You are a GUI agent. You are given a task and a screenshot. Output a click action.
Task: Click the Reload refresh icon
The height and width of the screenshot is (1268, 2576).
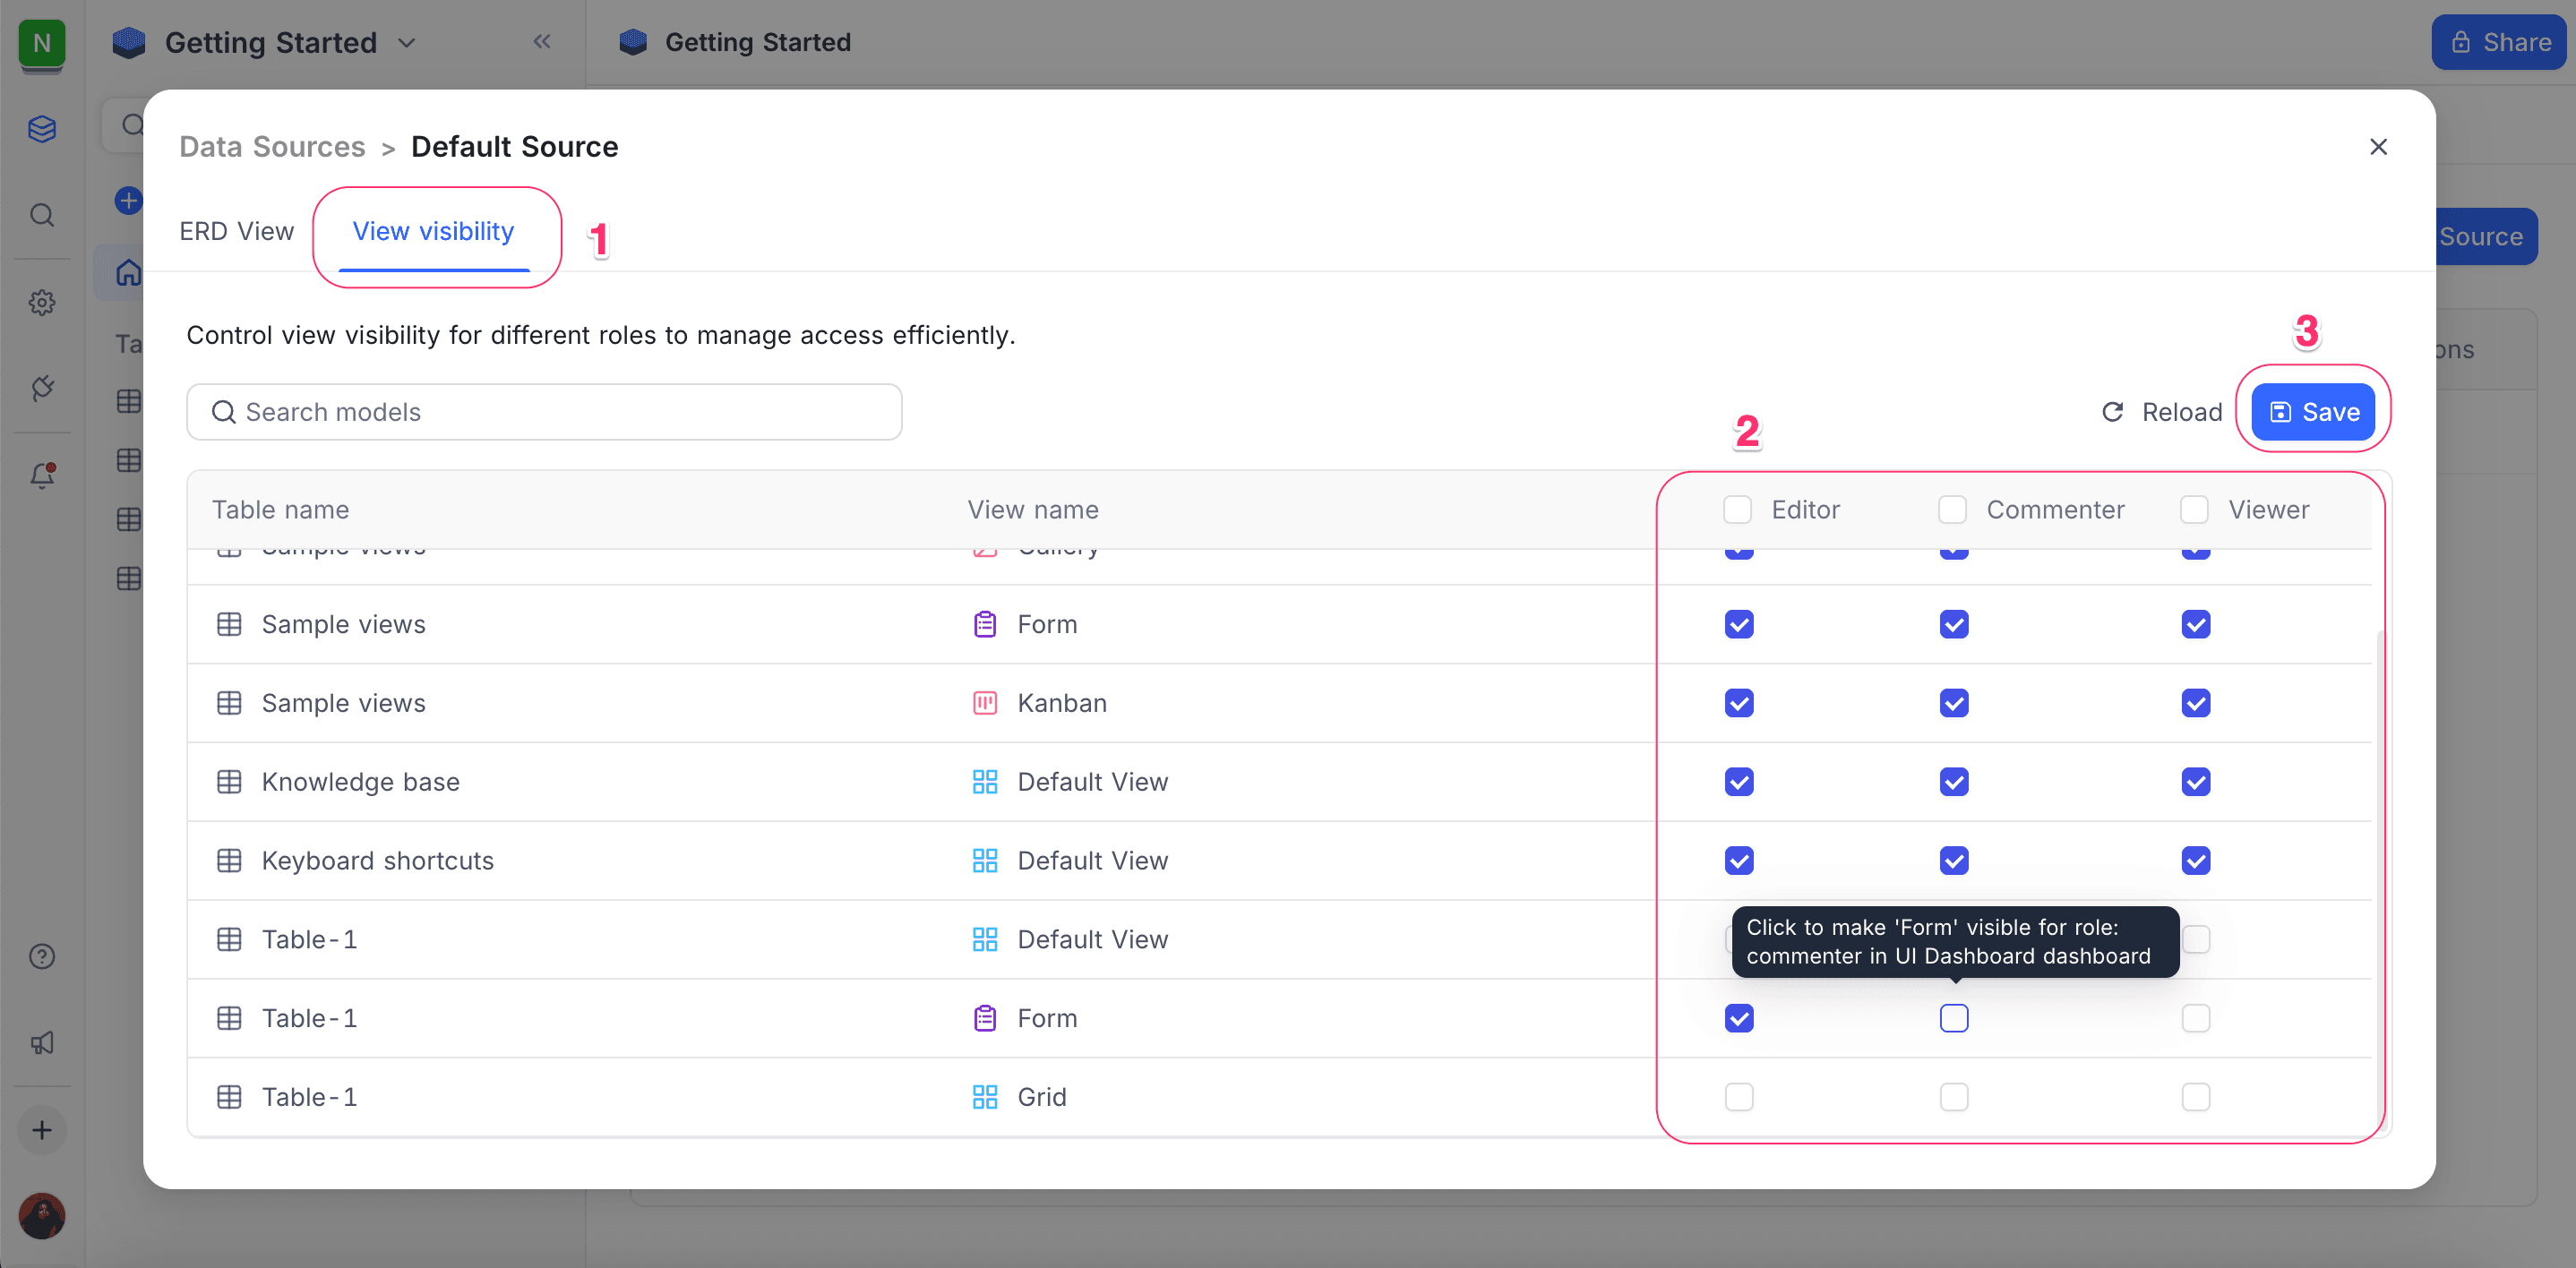coord(2112,412)
